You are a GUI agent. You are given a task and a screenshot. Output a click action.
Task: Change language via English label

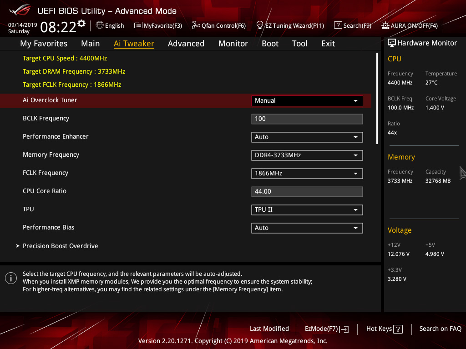(114, 25)
